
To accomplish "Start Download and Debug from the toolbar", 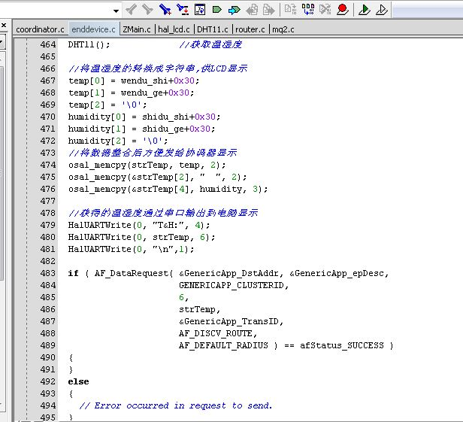I will pos(365,10).
